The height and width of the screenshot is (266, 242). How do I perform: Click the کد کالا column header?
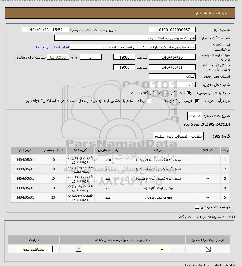[208, 150]
